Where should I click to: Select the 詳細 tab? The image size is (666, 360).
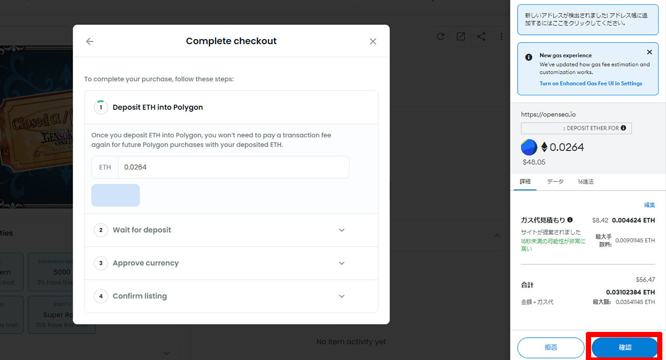pos(525,182)
